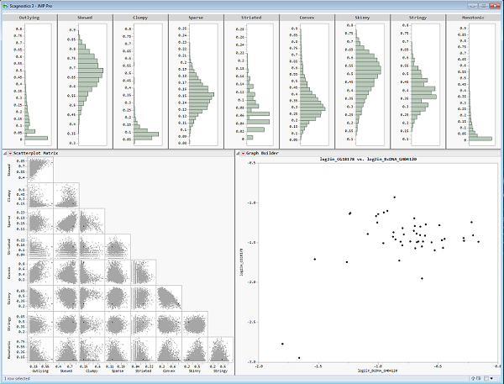Select the Skewed histogram header
The height and width of the screenshot is (384, 504).
tap(84, 17)
